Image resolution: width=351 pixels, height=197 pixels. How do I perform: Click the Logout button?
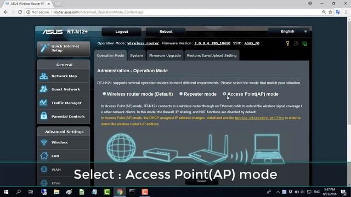[x=122, y=32]
